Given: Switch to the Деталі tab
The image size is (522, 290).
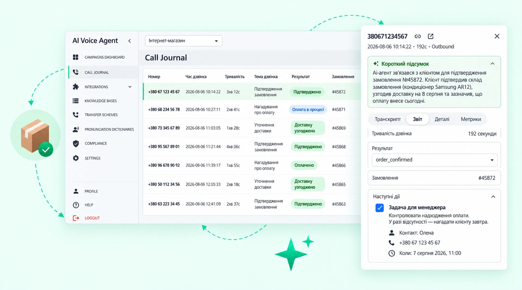Looking at the screenshot, I should (x=442, y=119).
